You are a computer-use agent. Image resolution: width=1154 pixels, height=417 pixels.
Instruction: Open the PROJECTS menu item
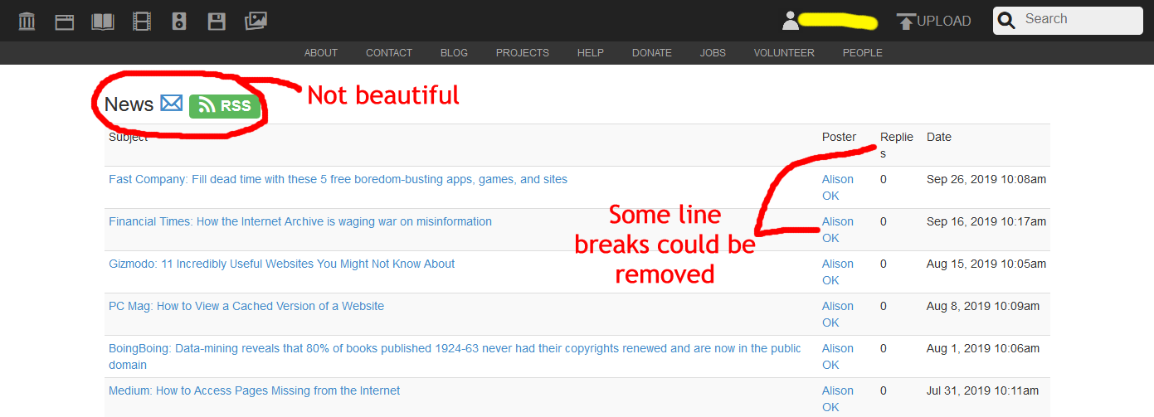pos(523,53)
